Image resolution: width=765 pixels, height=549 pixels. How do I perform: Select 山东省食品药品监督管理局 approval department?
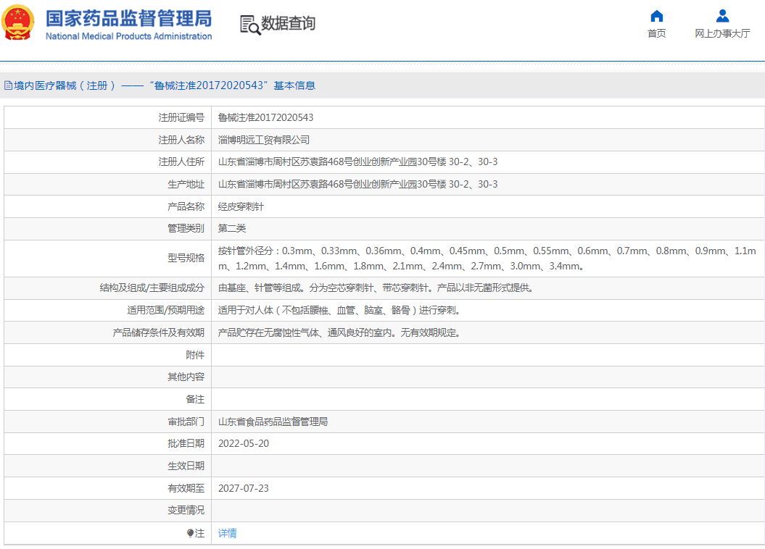[x=273, y=422]
